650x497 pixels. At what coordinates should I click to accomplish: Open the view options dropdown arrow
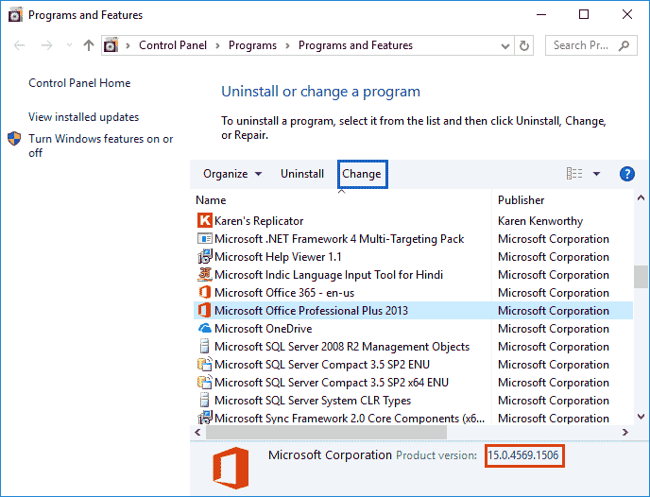[596, 174]
